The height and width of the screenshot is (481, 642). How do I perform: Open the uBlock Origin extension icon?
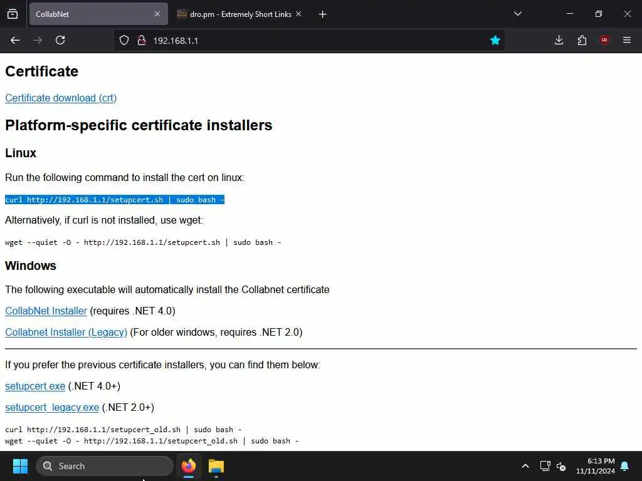[604, 40]
